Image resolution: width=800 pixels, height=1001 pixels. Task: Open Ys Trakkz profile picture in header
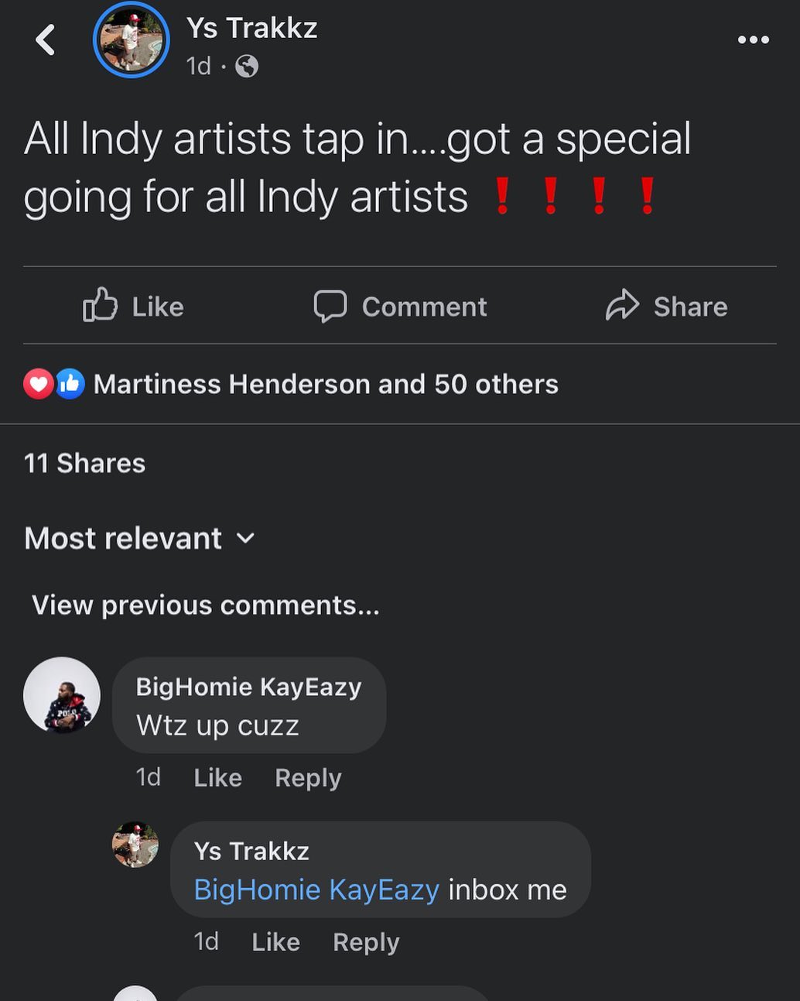(x=132, y=40)
